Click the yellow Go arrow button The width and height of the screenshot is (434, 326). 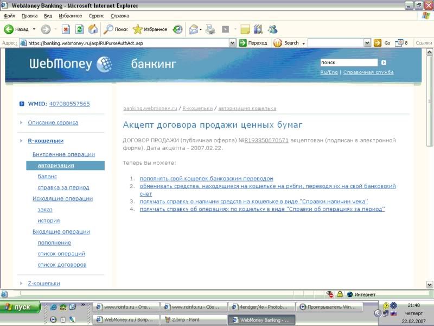tap(377, 43)
